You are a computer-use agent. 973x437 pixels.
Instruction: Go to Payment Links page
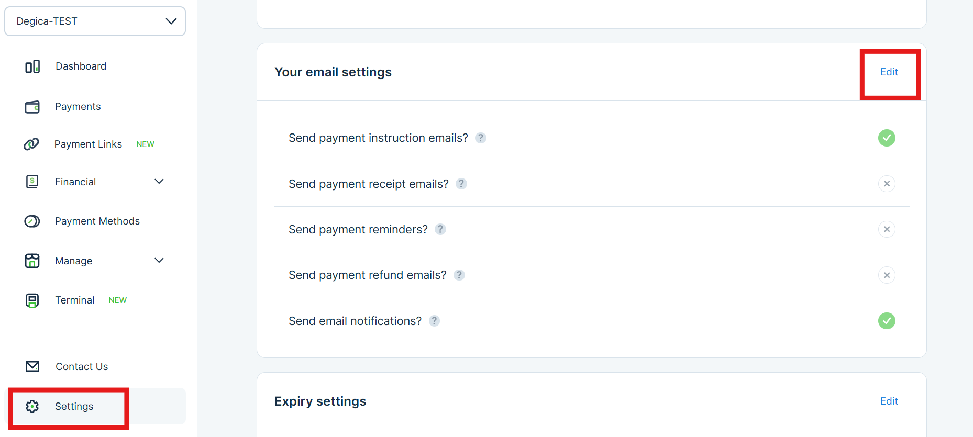pyautogui.click(x=88, y=144)
